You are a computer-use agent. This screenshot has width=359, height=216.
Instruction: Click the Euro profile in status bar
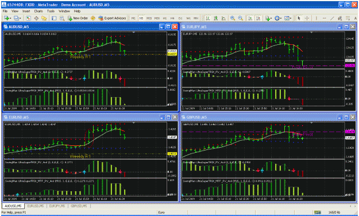161,213
